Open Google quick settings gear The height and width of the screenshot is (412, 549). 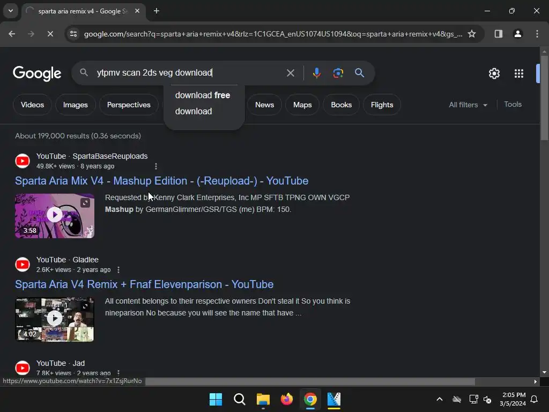[494, 73]
